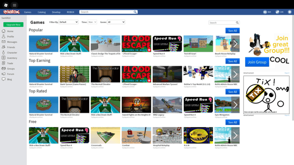
Task: Open Hospital Roleplay thumbnail
Action: tap(167, 135)
